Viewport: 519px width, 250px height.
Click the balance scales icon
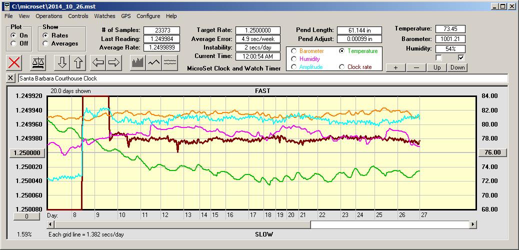[x=38, y=63]
